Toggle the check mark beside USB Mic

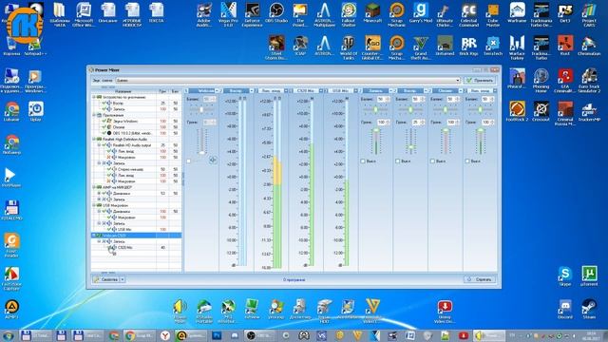click(109, 229)
